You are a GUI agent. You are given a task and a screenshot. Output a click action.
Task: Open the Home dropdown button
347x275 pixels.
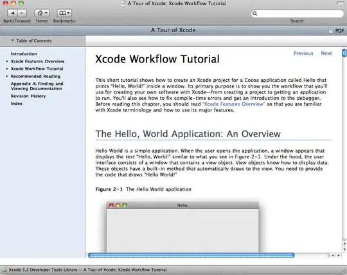[x=42, y=13]
